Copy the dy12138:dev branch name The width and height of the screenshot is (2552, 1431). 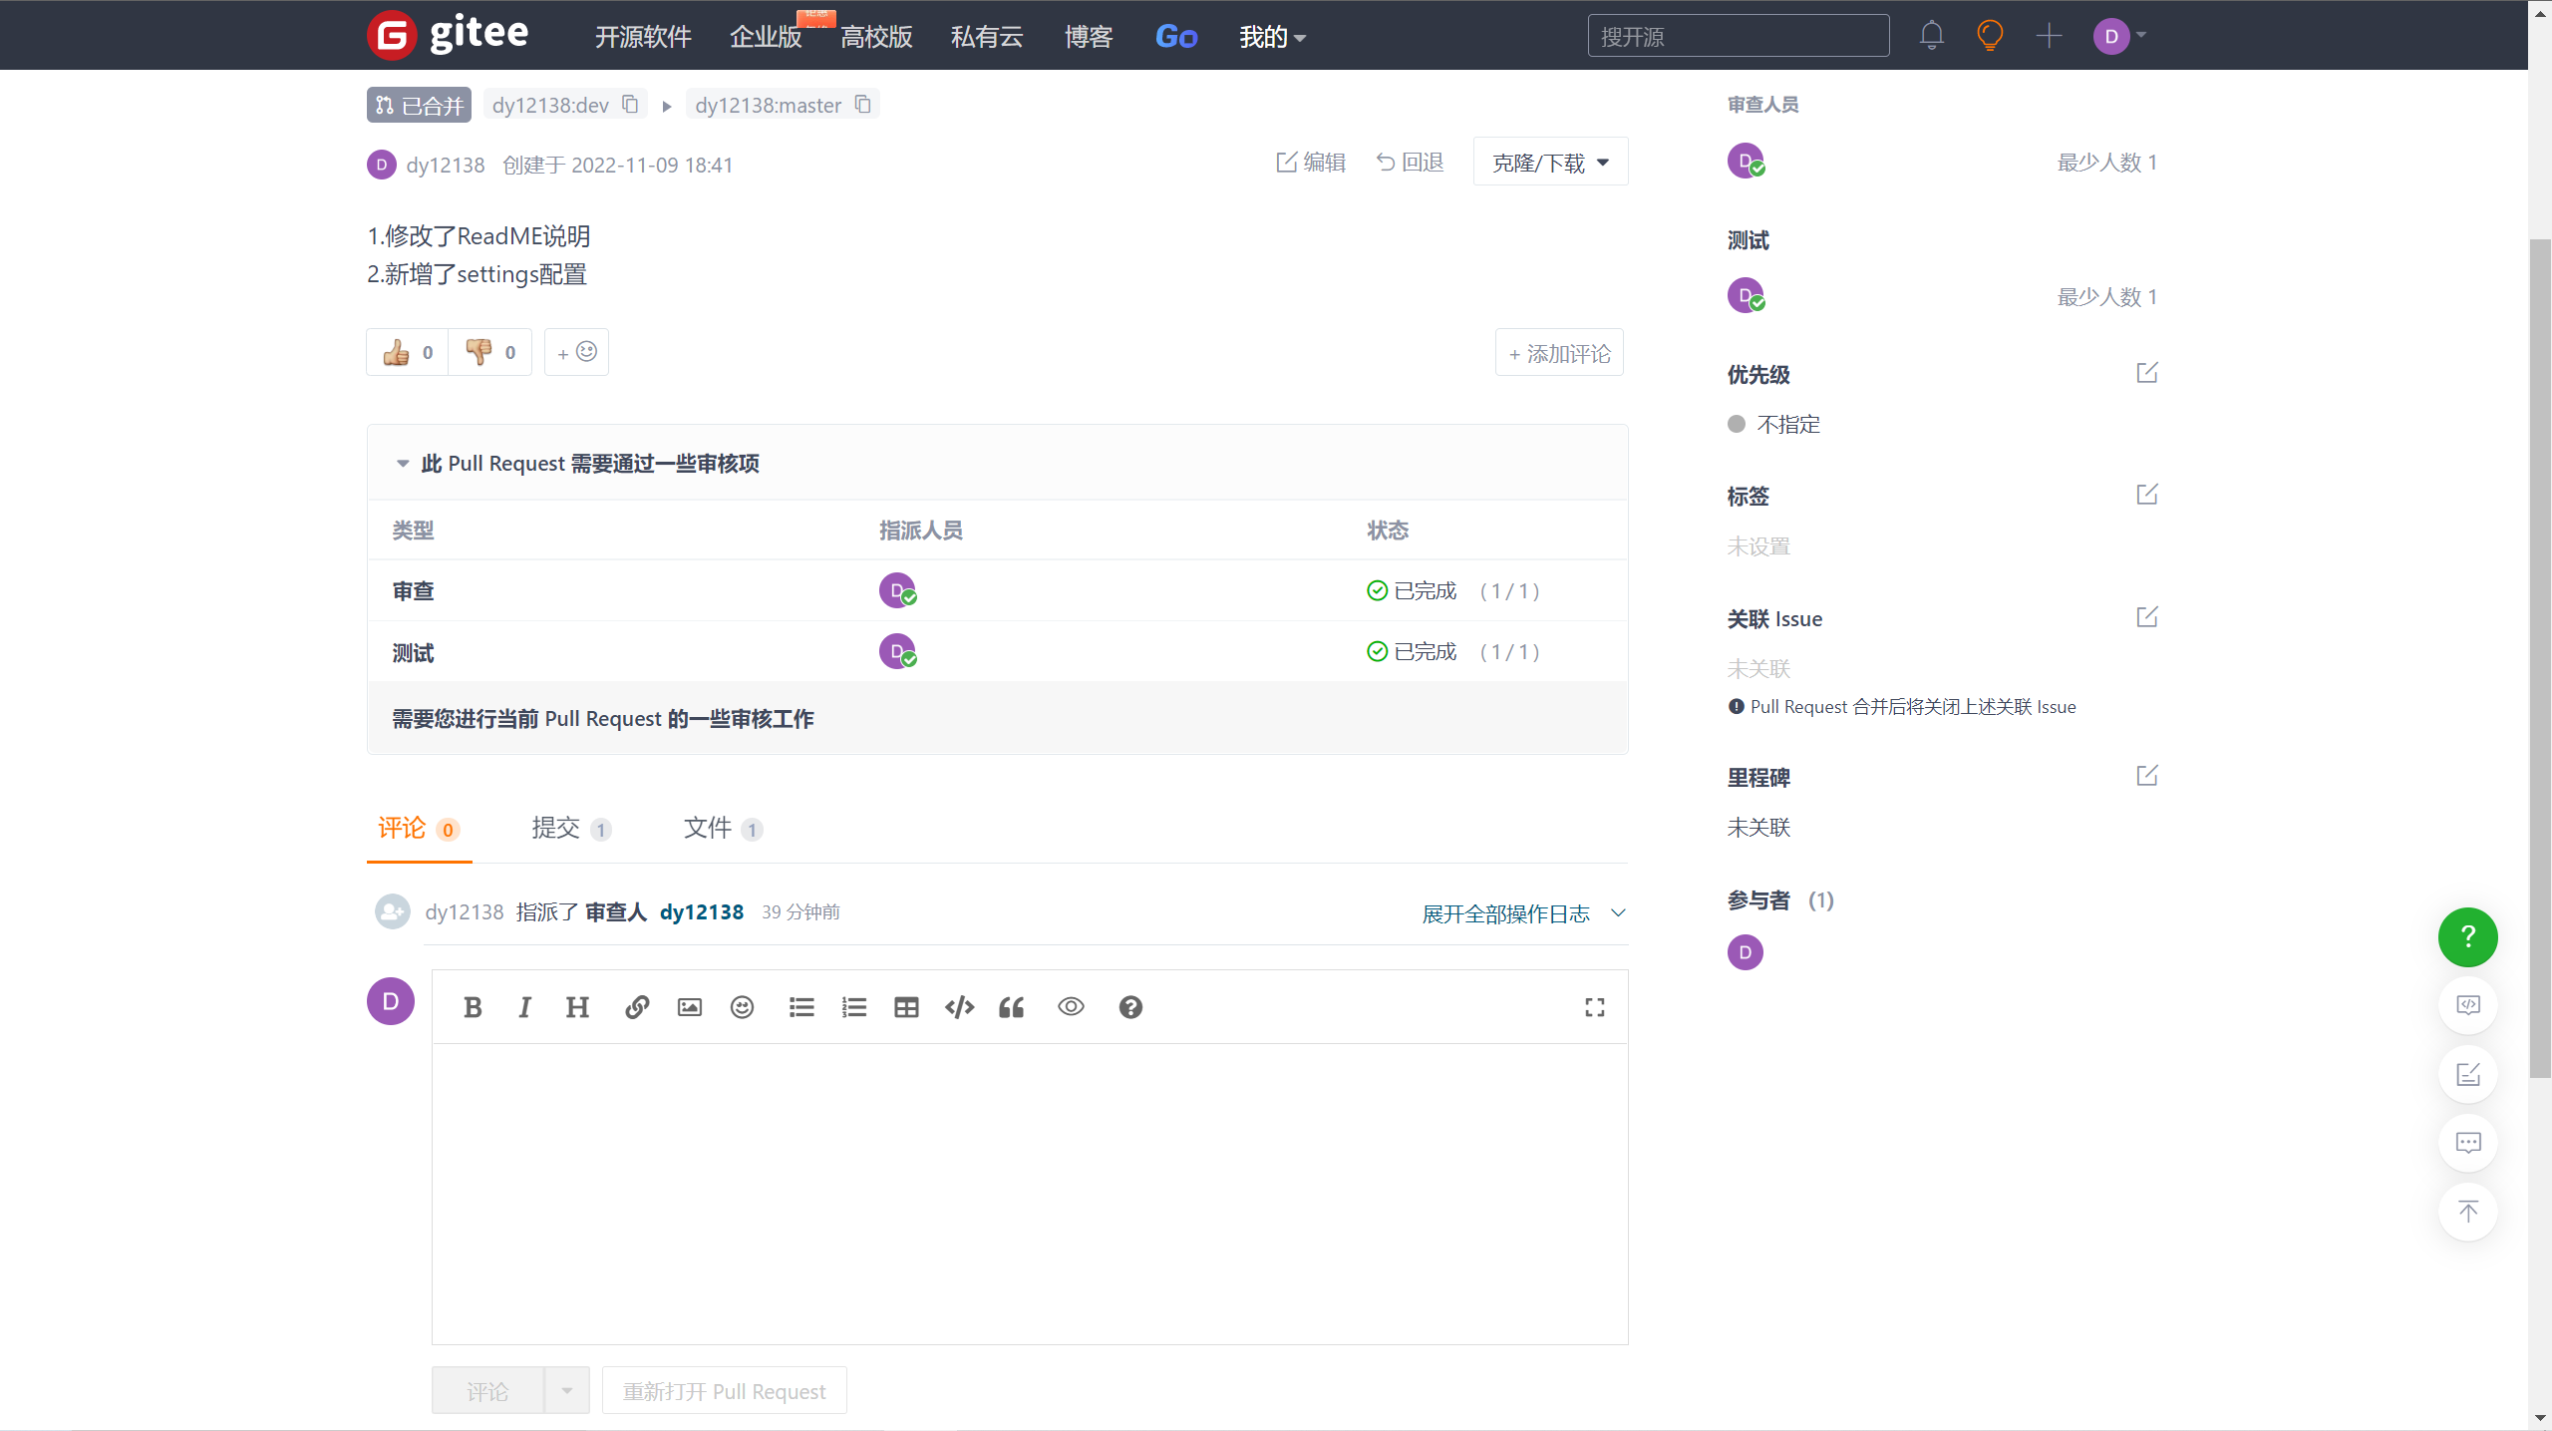tap(630, 105)
